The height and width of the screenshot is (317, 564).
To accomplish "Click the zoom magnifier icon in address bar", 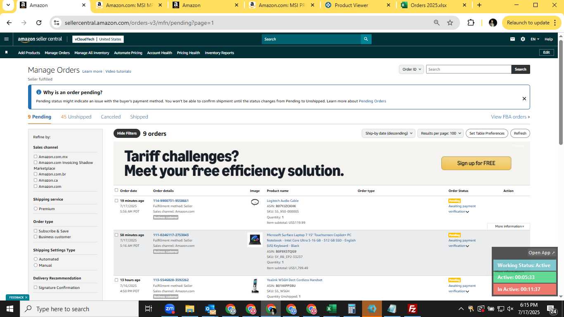I will [x=436, y=23].
